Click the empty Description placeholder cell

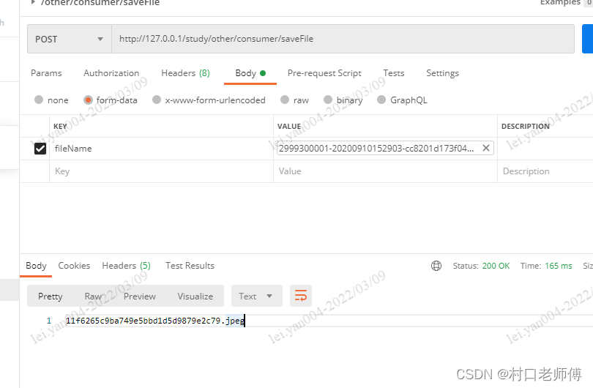tap(545, 171)
